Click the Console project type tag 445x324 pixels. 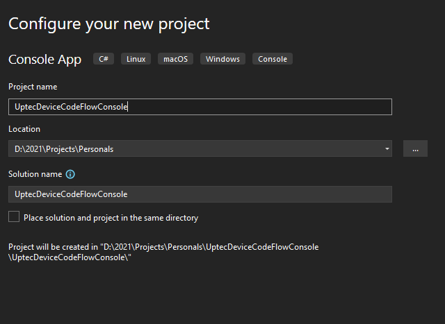coord(272,59)
